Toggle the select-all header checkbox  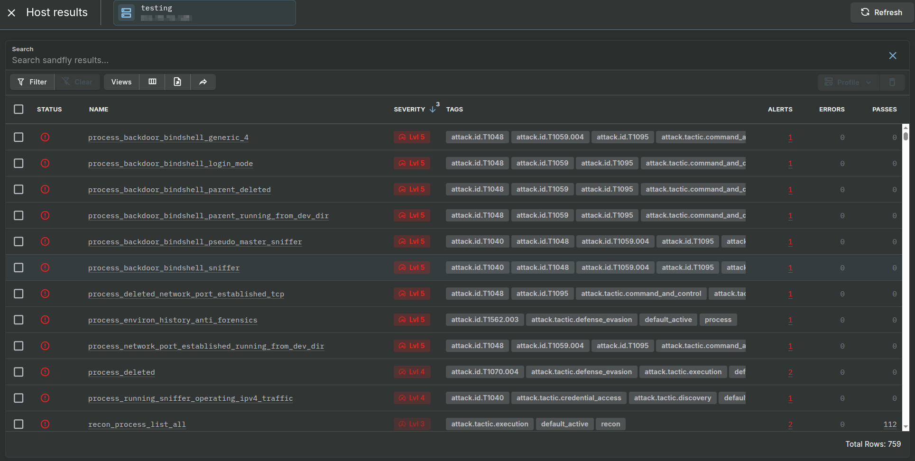(x=18, y=109)
